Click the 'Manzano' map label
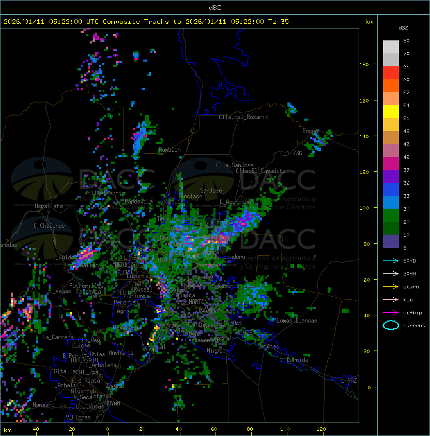This screenshot has height=436, width=430. tap(43, 405)
